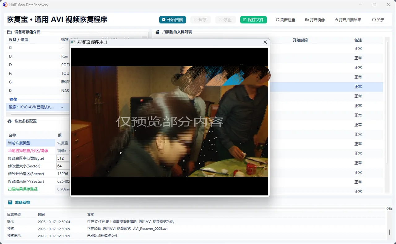Click the folder icon beside 设备与存储介质

pyautogui.click(x=10, y=32)
